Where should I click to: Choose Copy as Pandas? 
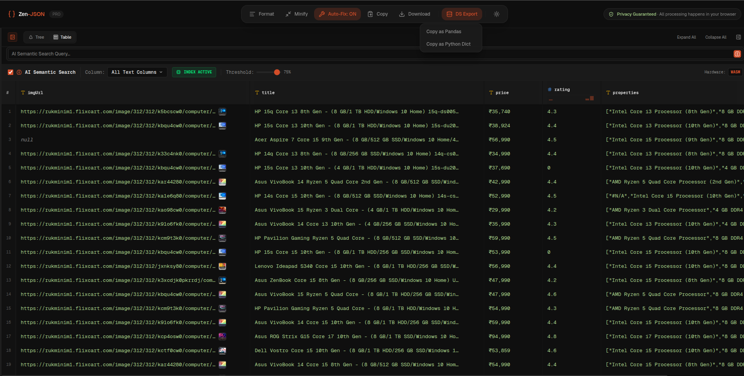(444, 32)
